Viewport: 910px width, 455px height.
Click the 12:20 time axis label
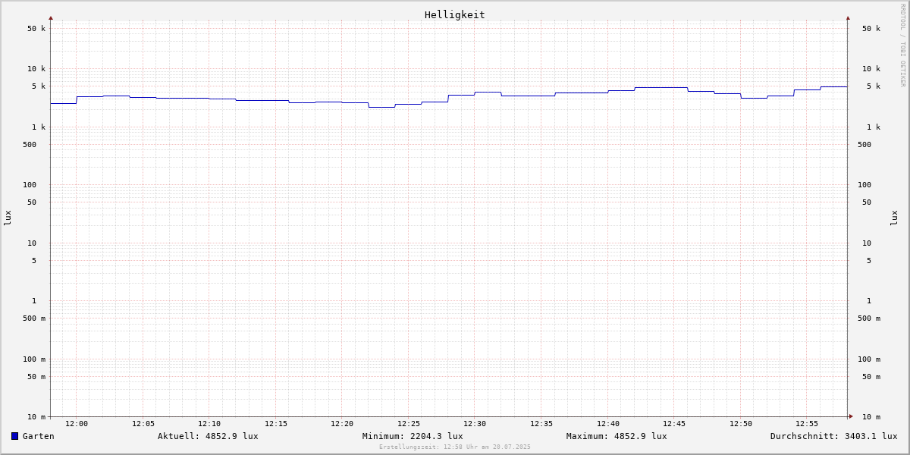342,424
